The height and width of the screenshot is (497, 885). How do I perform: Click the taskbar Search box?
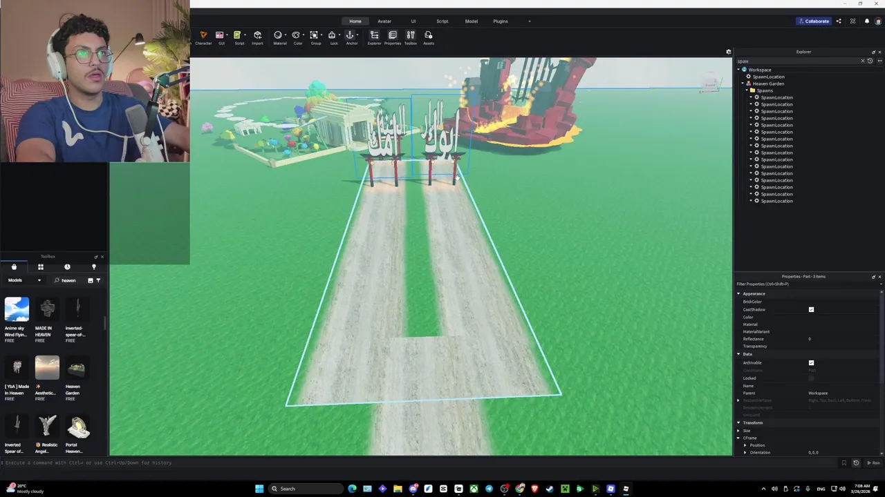point(306,489)
